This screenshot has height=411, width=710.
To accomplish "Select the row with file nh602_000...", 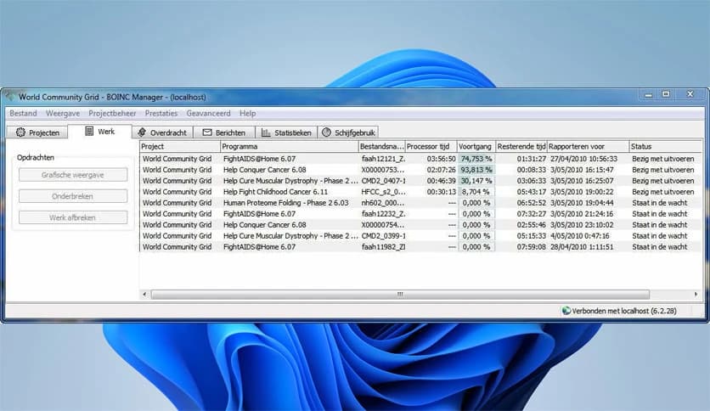I will pos(421,203).
